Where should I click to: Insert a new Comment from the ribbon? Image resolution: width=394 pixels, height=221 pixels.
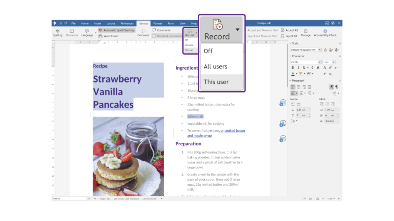click(143, 33)
